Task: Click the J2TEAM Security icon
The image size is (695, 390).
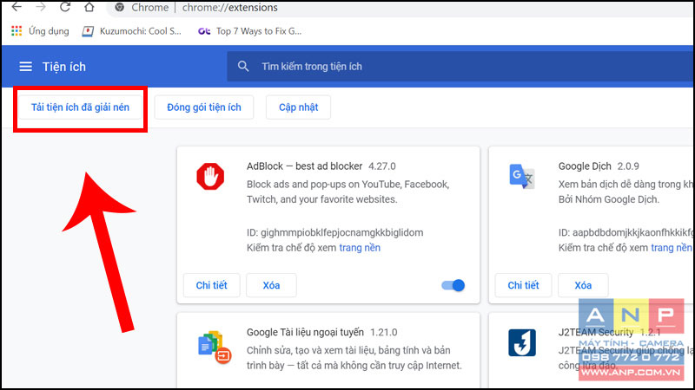Action: click(x=522, y=342)
